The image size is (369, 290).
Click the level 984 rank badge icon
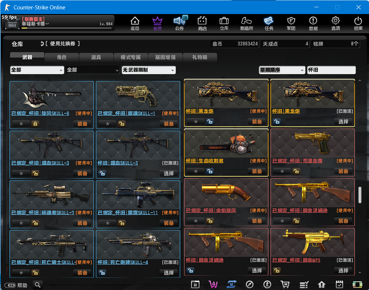12,24
